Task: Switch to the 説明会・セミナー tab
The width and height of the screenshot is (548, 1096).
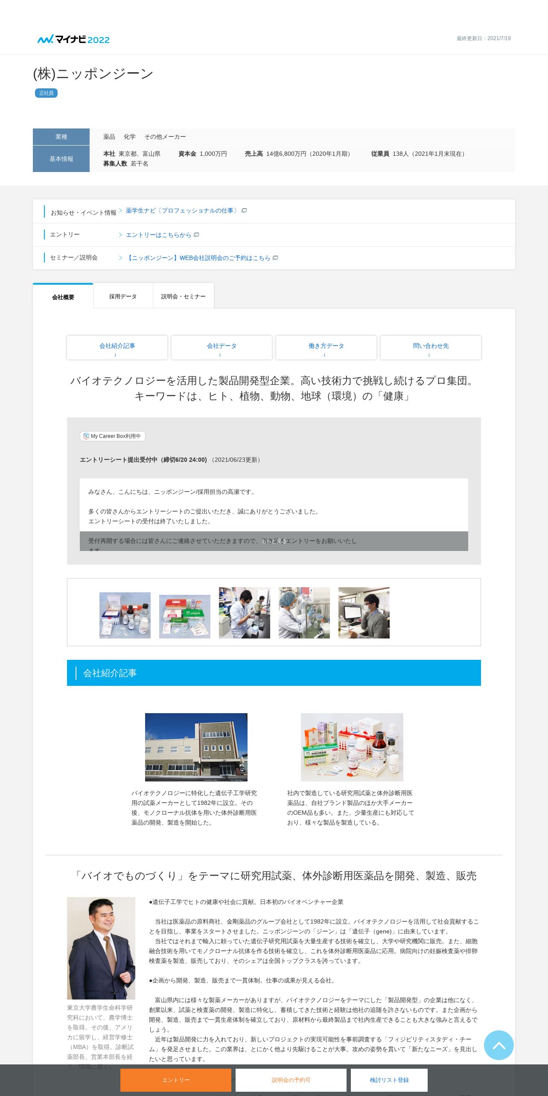Action: (184, 296)
